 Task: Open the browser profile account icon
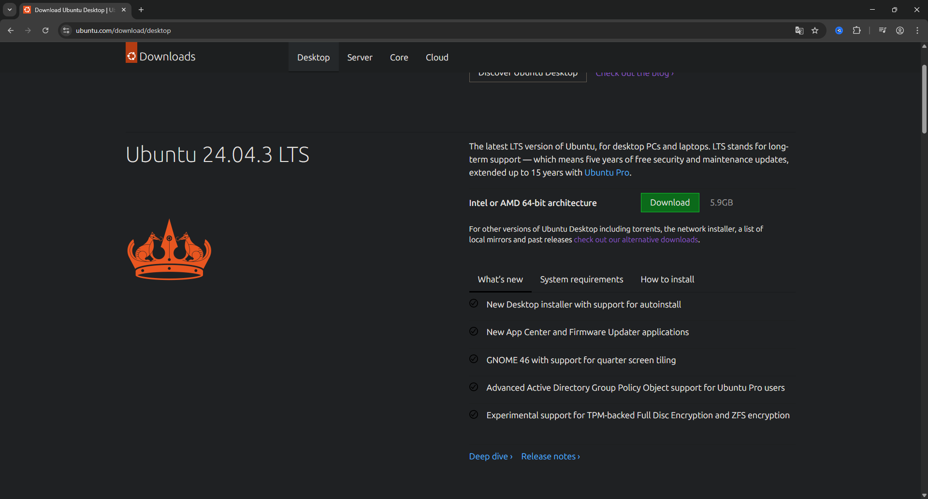coord(900,30)
